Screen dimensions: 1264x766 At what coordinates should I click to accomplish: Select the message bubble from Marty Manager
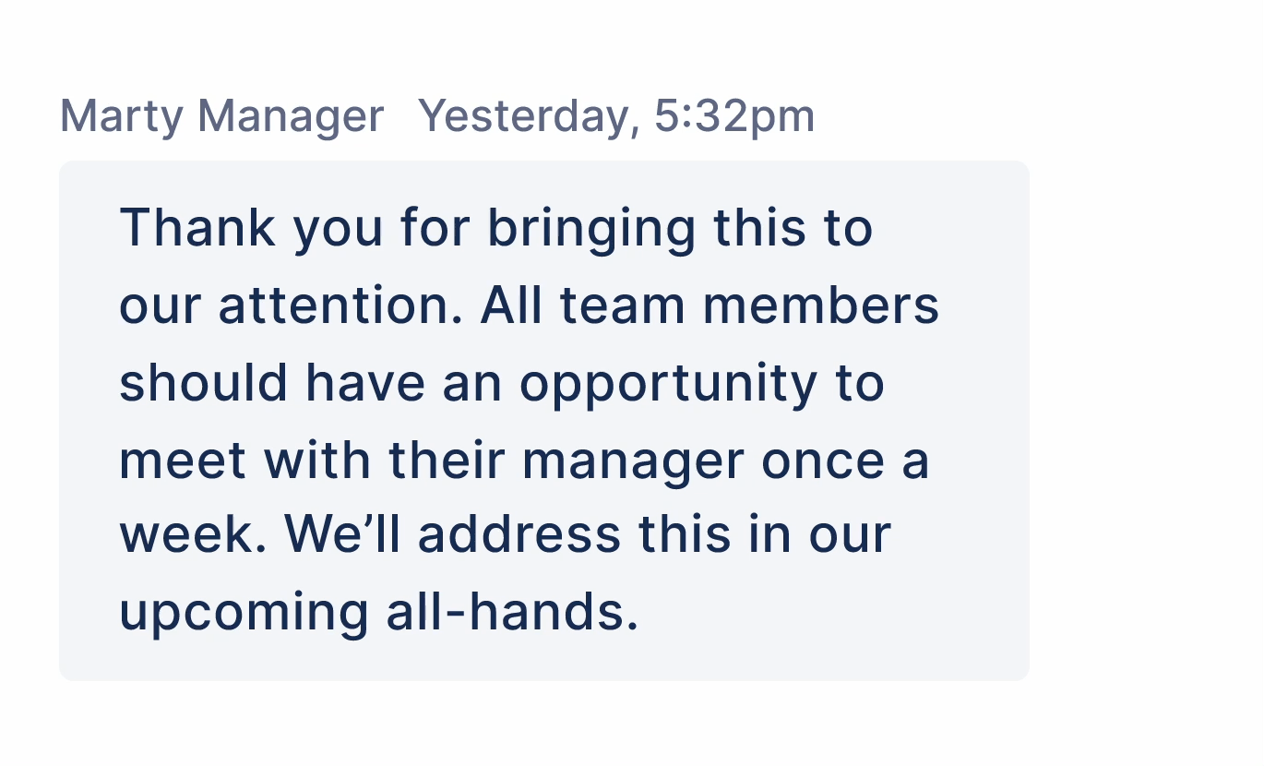pos(544,421)
